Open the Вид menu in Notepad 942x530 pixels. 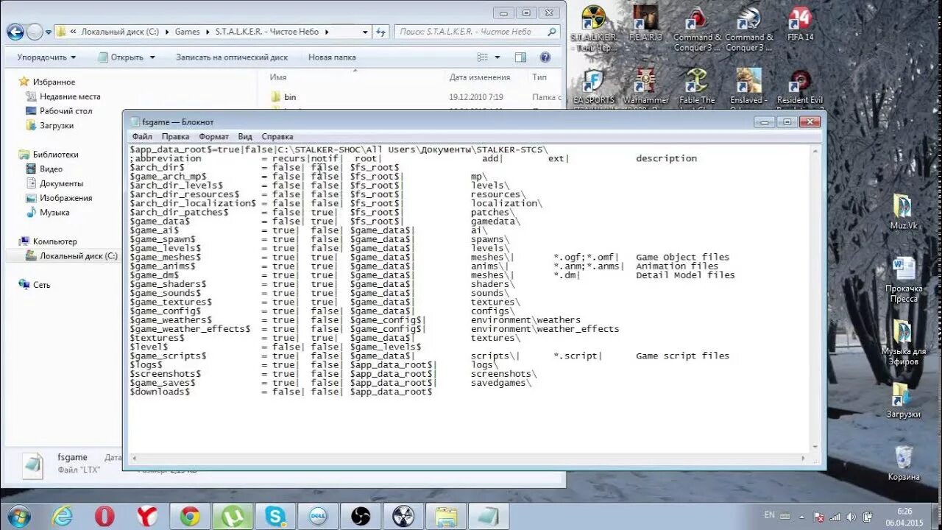click(x=245, y=136)
